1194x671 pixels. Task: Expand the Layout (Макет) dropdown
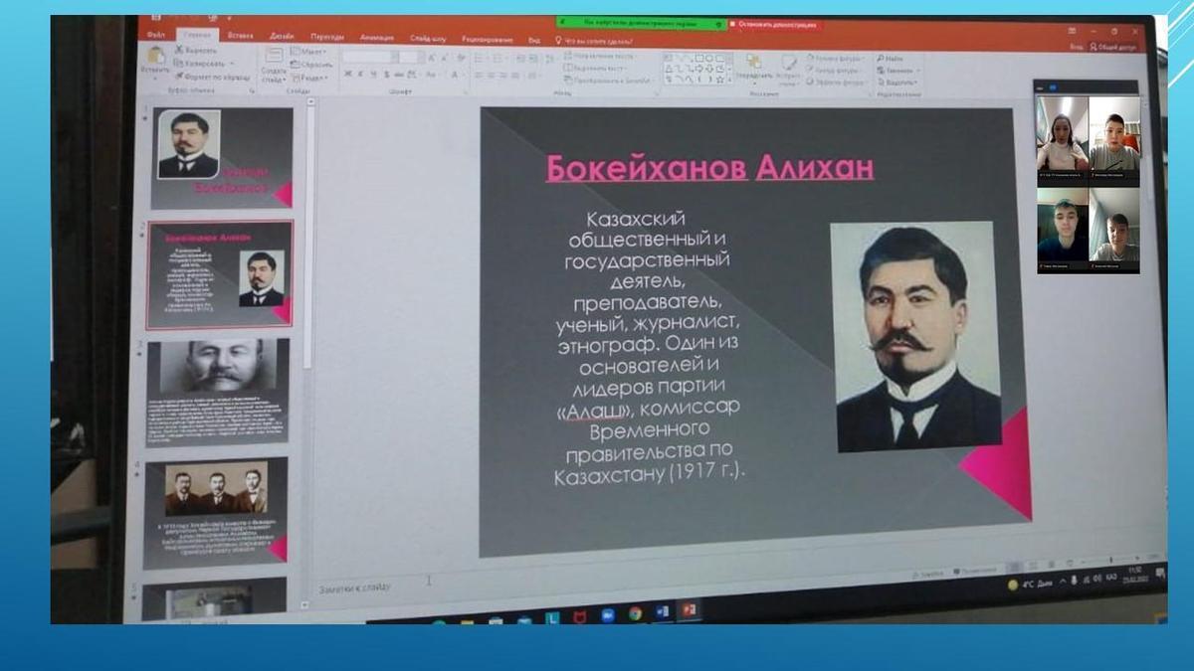click(x=310, y=51)
